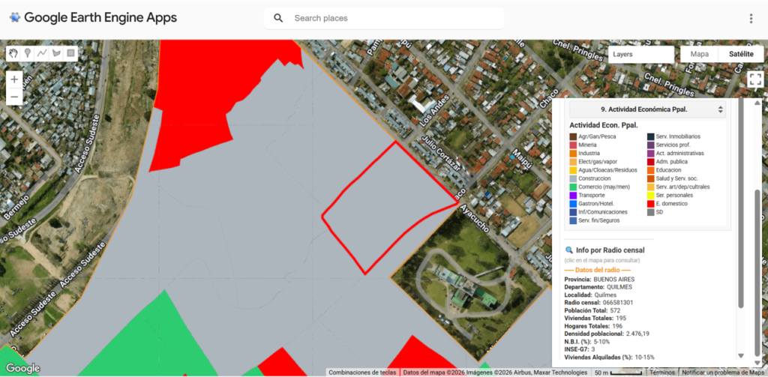Select the add marker tool
The image size is (768, 377).
[x=28, y=53]
